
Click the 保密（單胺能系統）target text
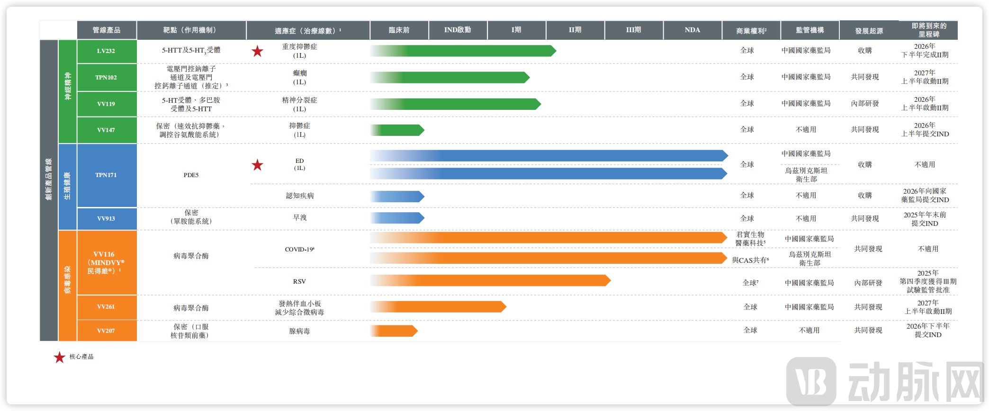pos(191,217)
